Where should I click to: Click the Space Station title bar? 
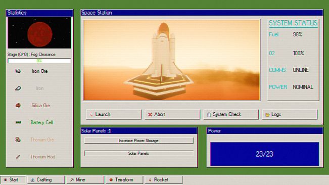coord(202,13)
